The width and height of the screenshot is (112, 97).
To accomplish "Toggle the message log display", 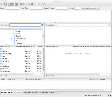I will tap(6, 4).
